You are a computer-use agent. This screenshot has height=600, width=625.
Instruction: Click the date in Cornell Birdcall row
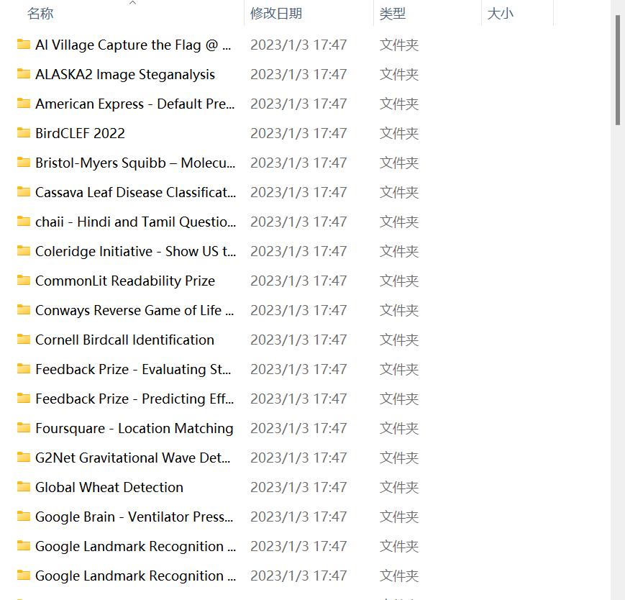point(298,340)
